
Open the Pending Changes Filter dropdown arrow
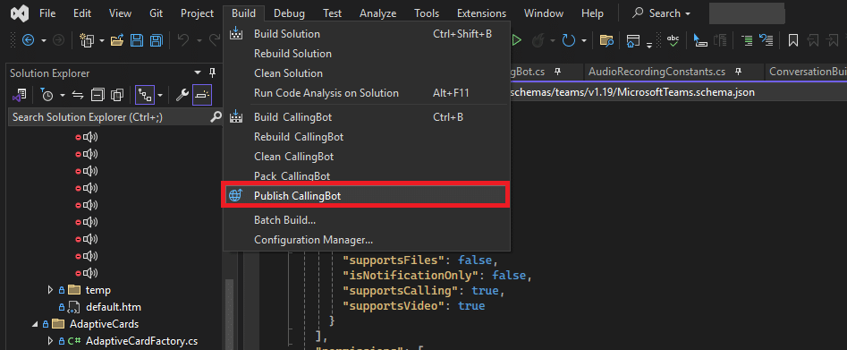(x=62, y=96)
